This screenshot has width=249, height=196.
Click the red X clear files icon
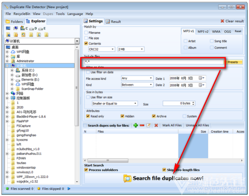(156, 125)
